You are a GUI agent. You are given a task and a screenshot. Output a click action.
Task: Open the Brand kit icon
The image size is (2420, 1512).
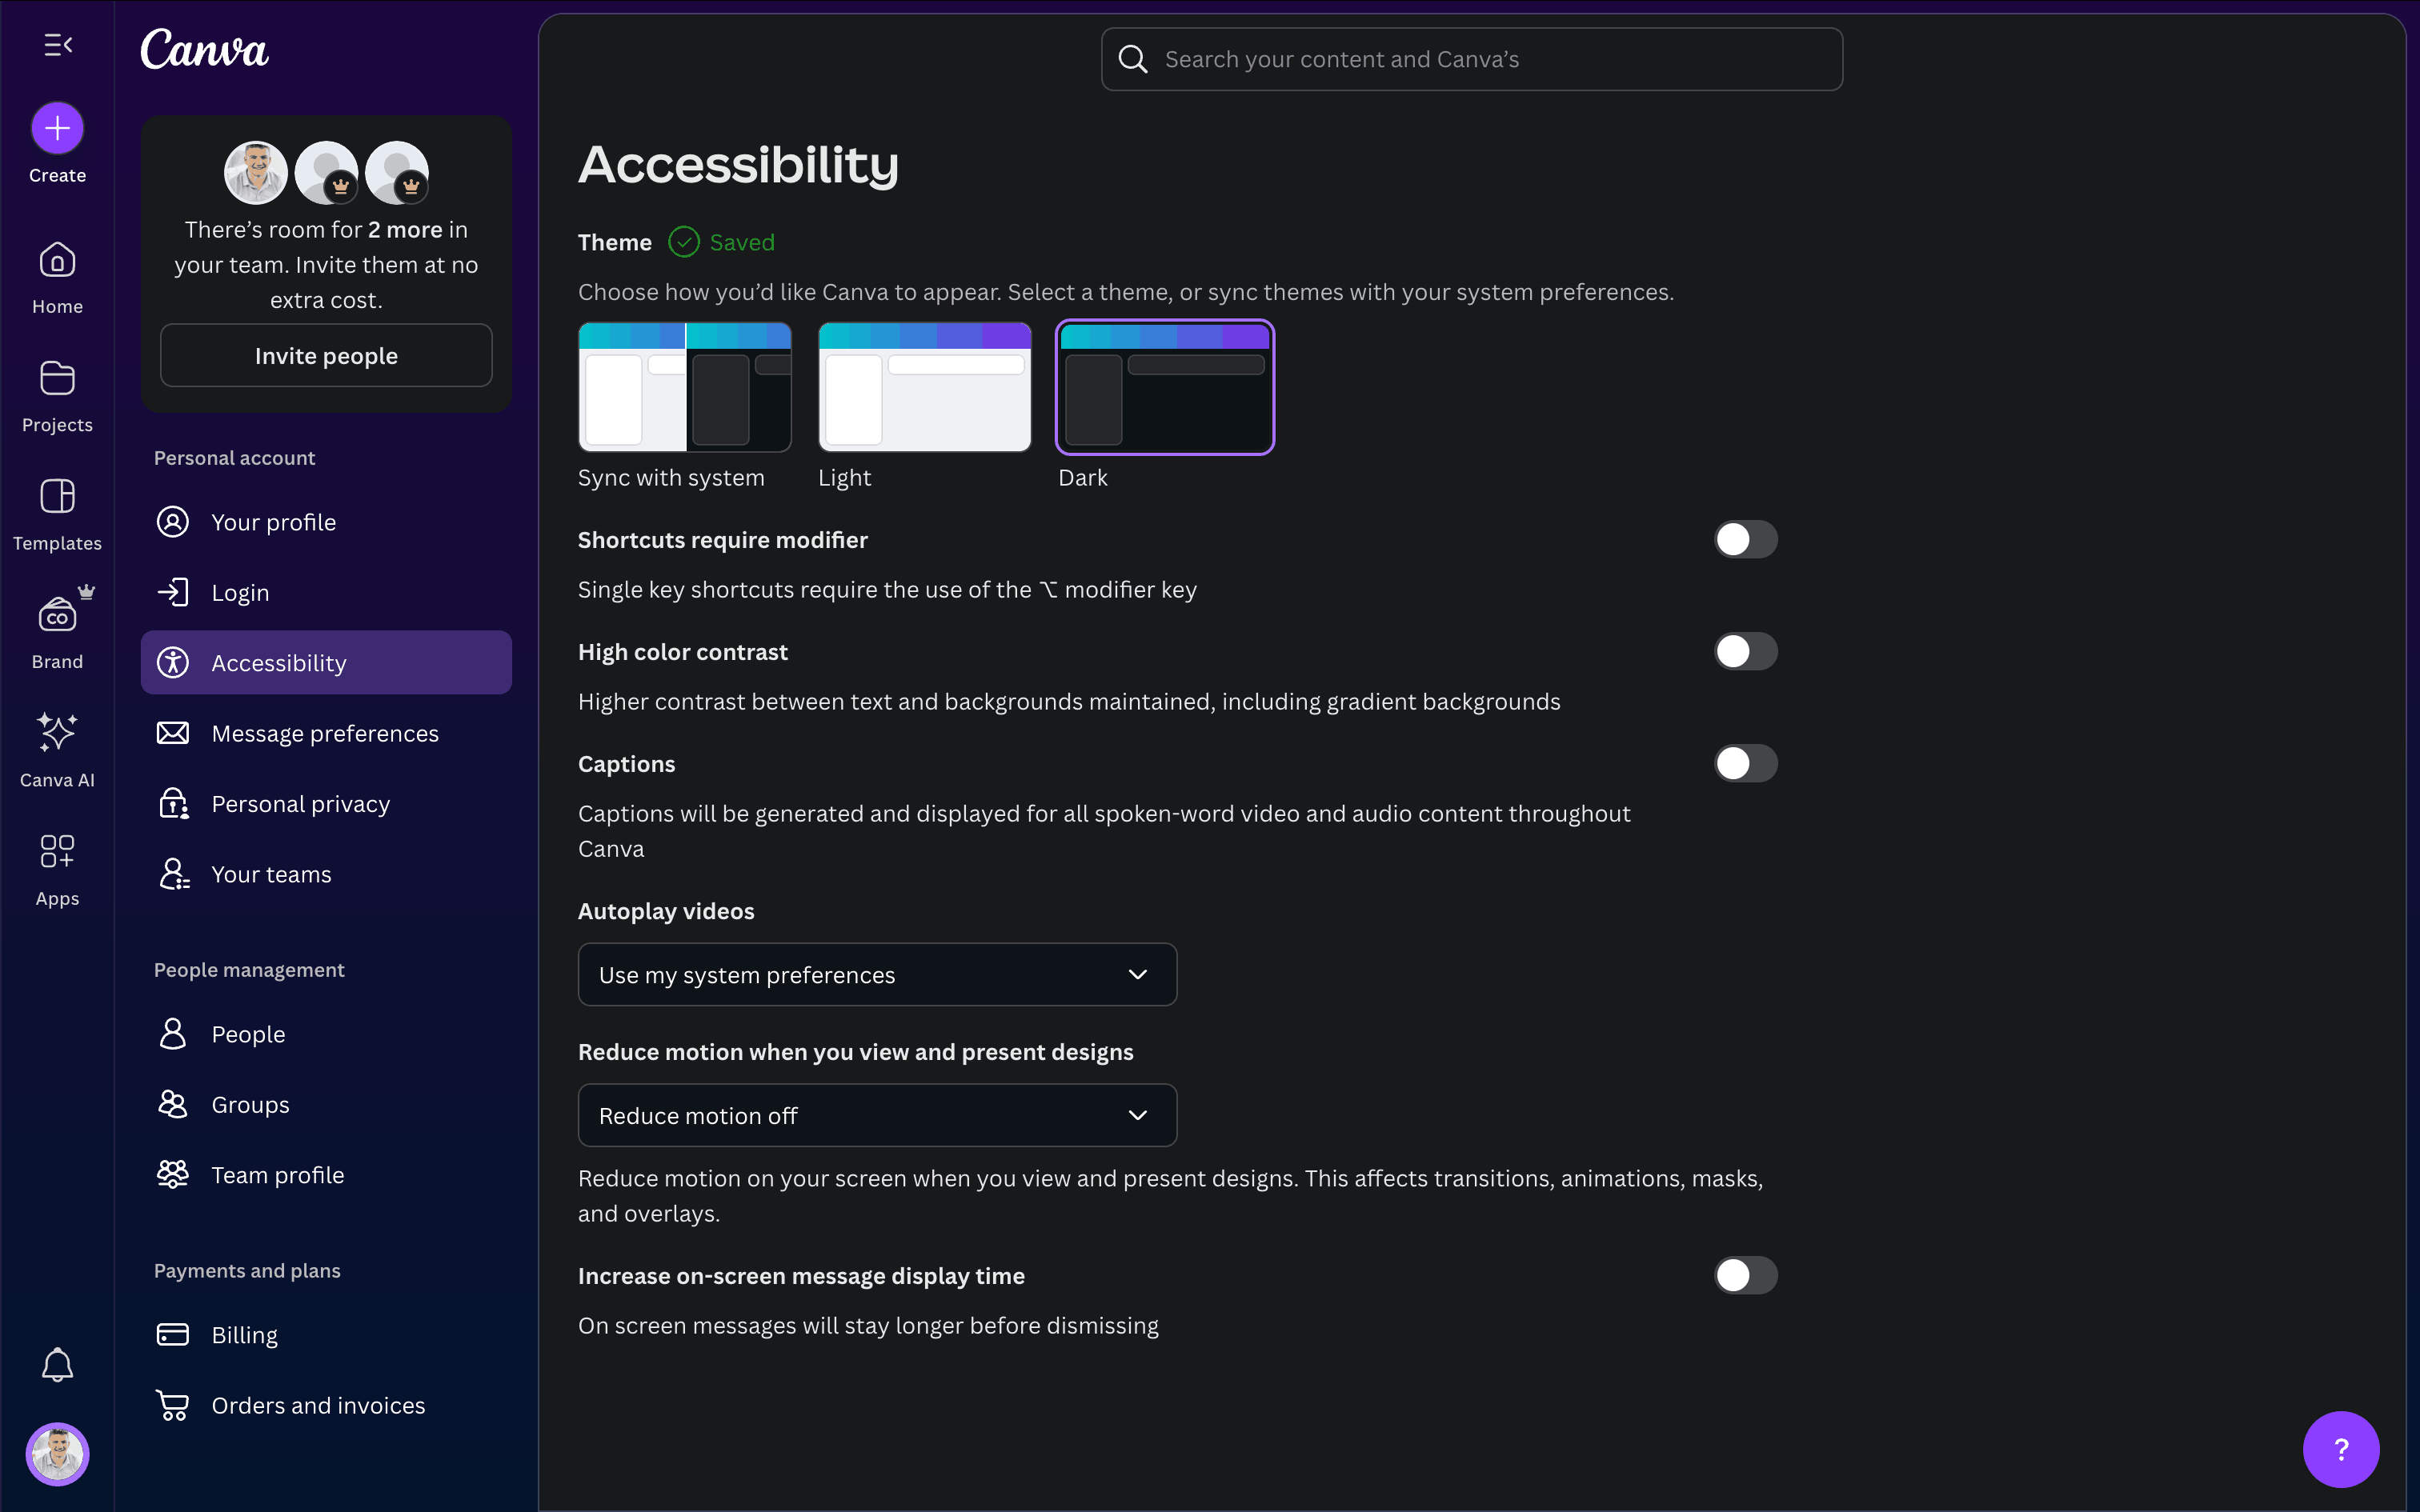(57, 615)
